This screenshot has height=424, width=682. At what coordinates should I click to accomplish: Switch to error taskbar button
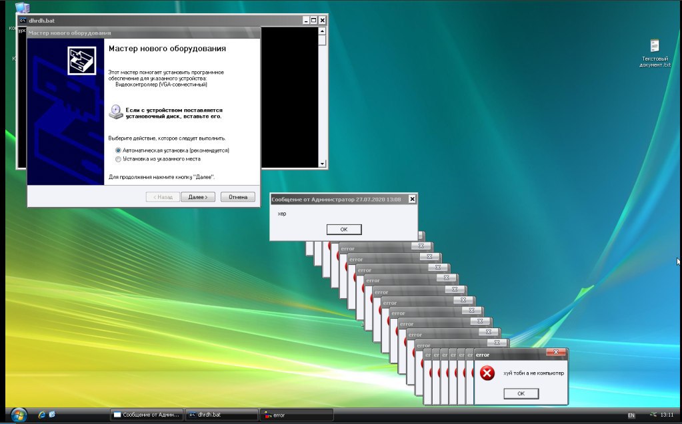pos(297,415)
